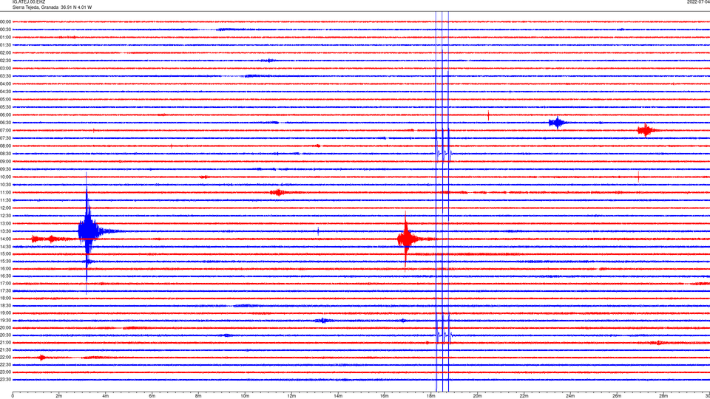The image size is (710, 399).
Task: Select the 06:00 row label
Action: pos(5,115)
